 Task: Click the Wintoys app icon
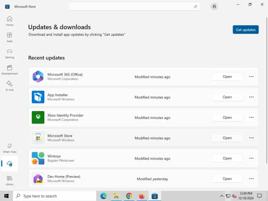(38, 158)
